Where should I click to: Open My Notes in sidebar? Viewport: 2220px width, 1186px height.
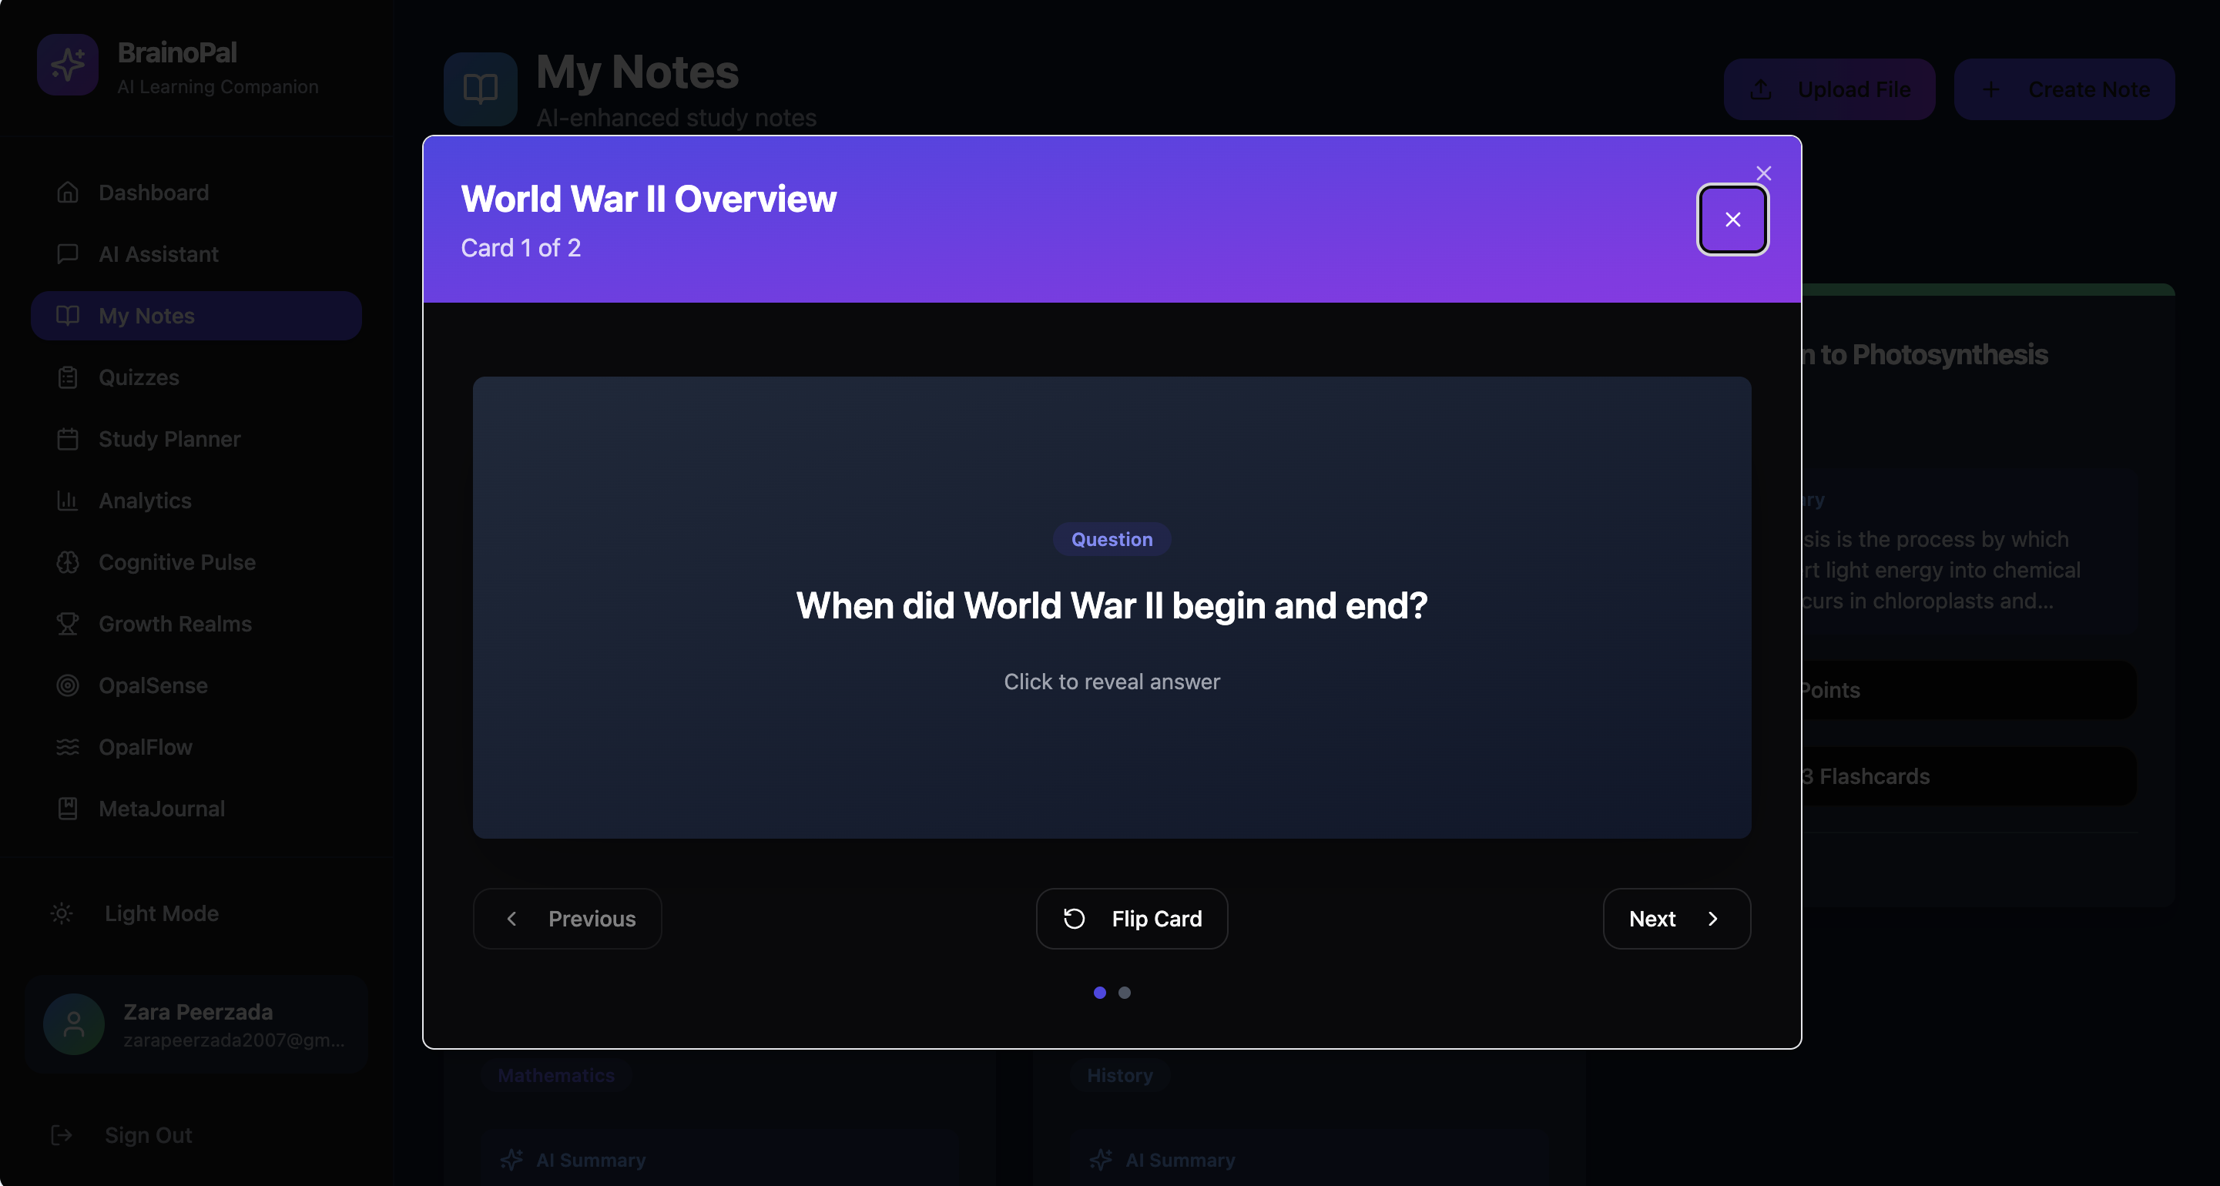click(196, 316)
